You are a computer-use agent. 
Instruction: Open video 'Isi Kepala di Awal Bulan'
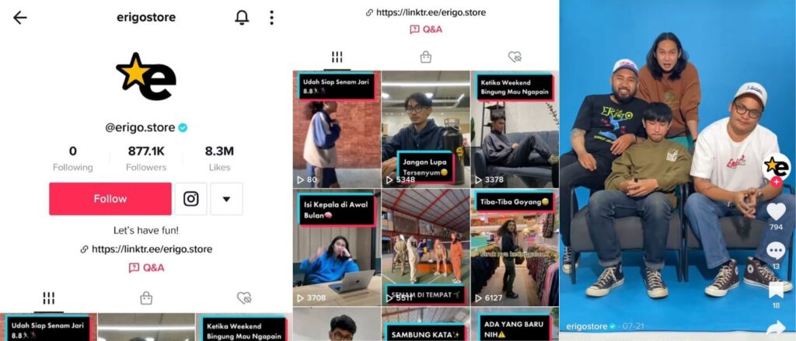point(337,248)
